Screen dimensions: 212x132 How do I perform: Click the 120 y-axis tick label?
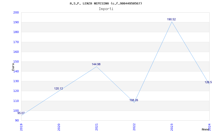click(16, 91)
